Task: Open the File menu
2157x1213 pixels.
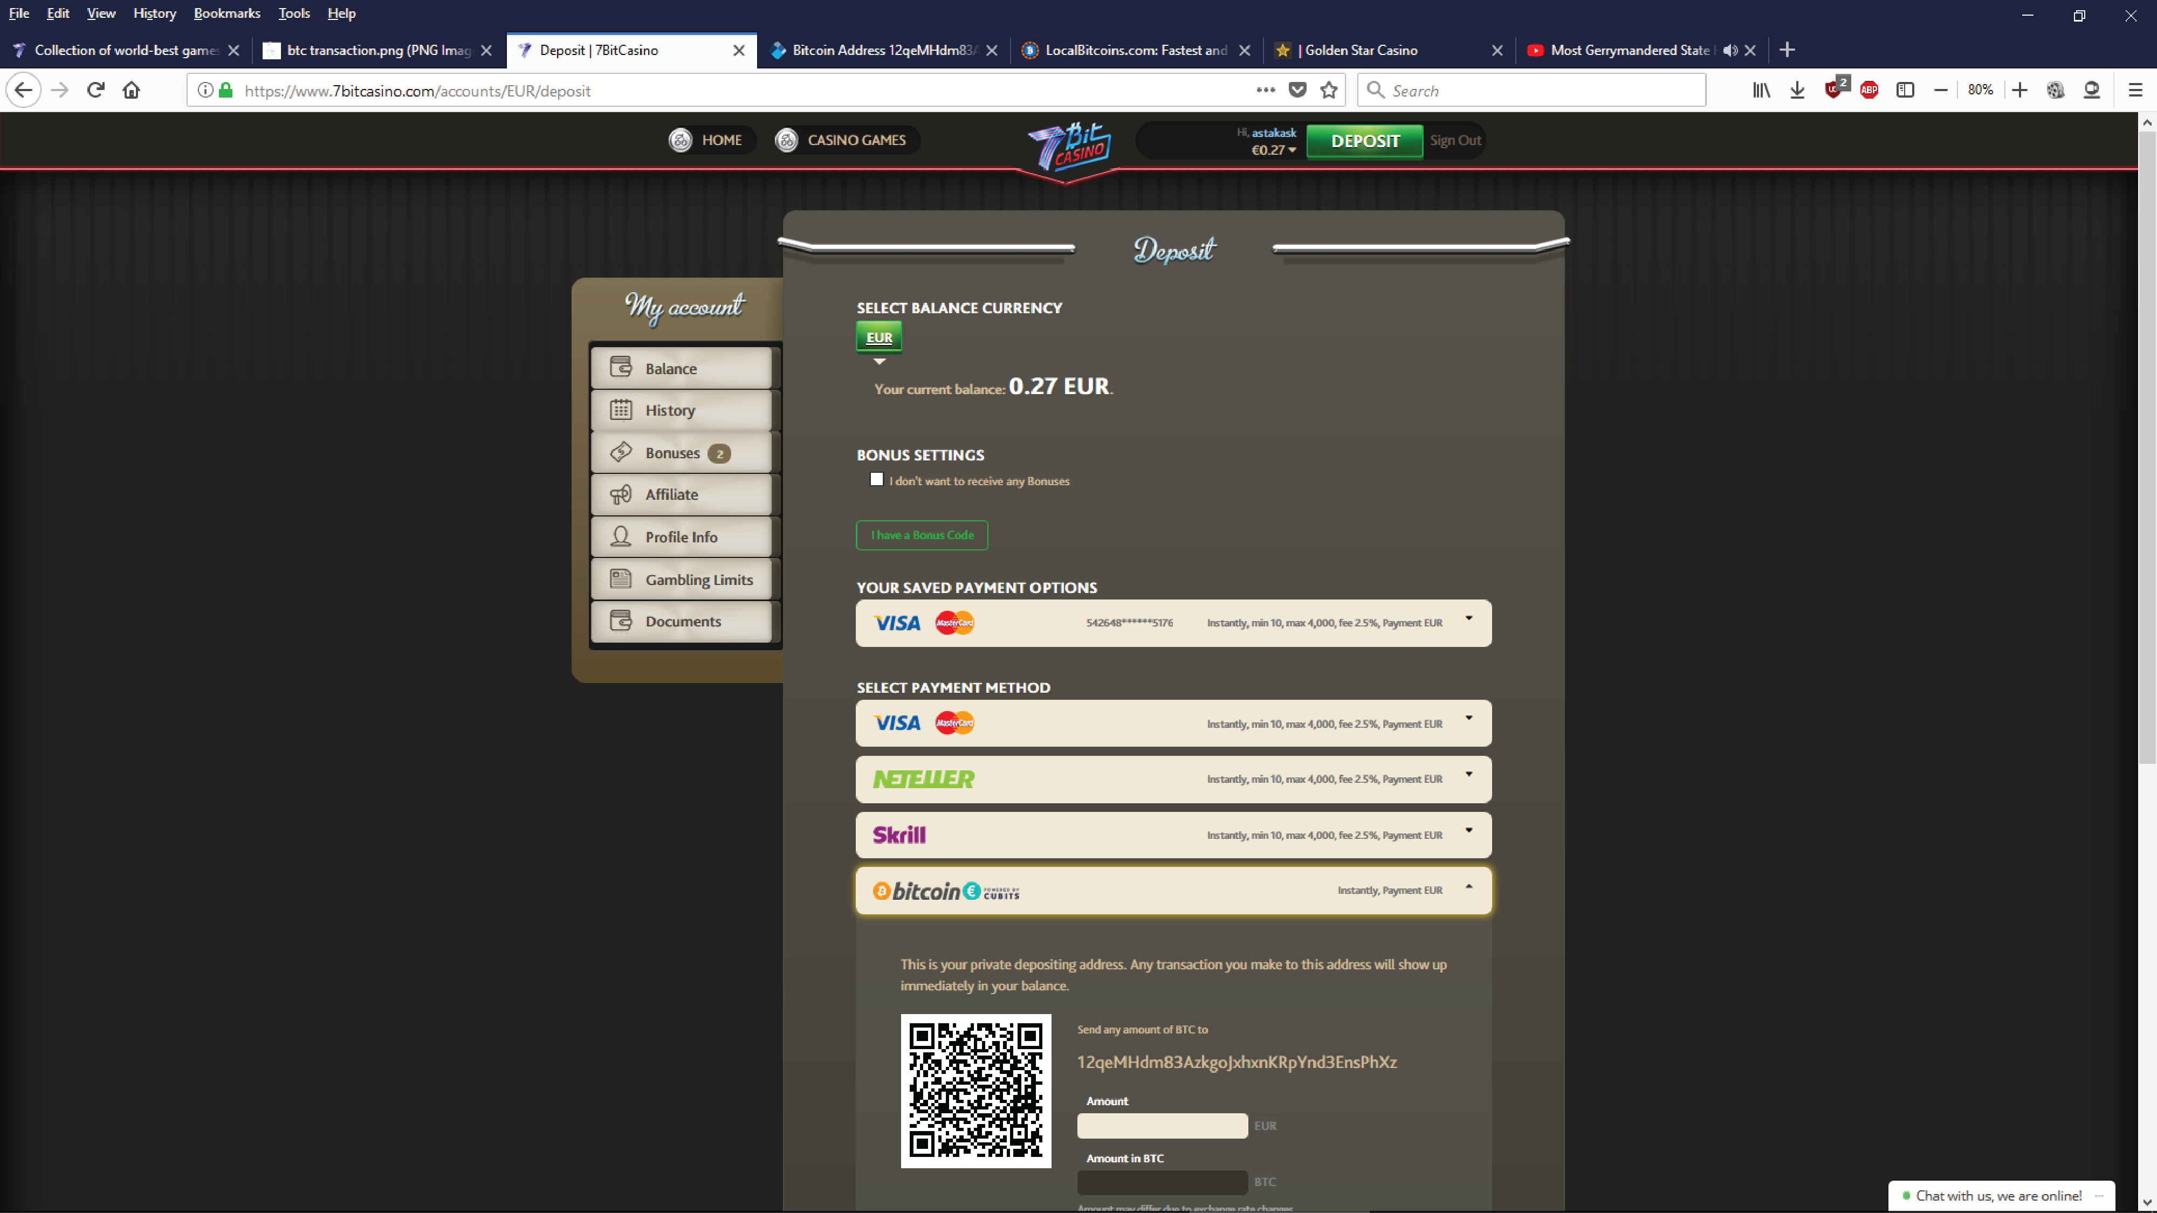Action: [x=18, y=13]
